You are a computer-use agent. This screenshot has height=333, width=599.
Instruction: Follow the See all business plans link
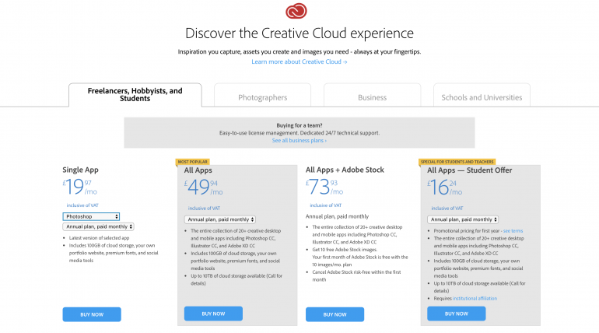pos(299,141)
